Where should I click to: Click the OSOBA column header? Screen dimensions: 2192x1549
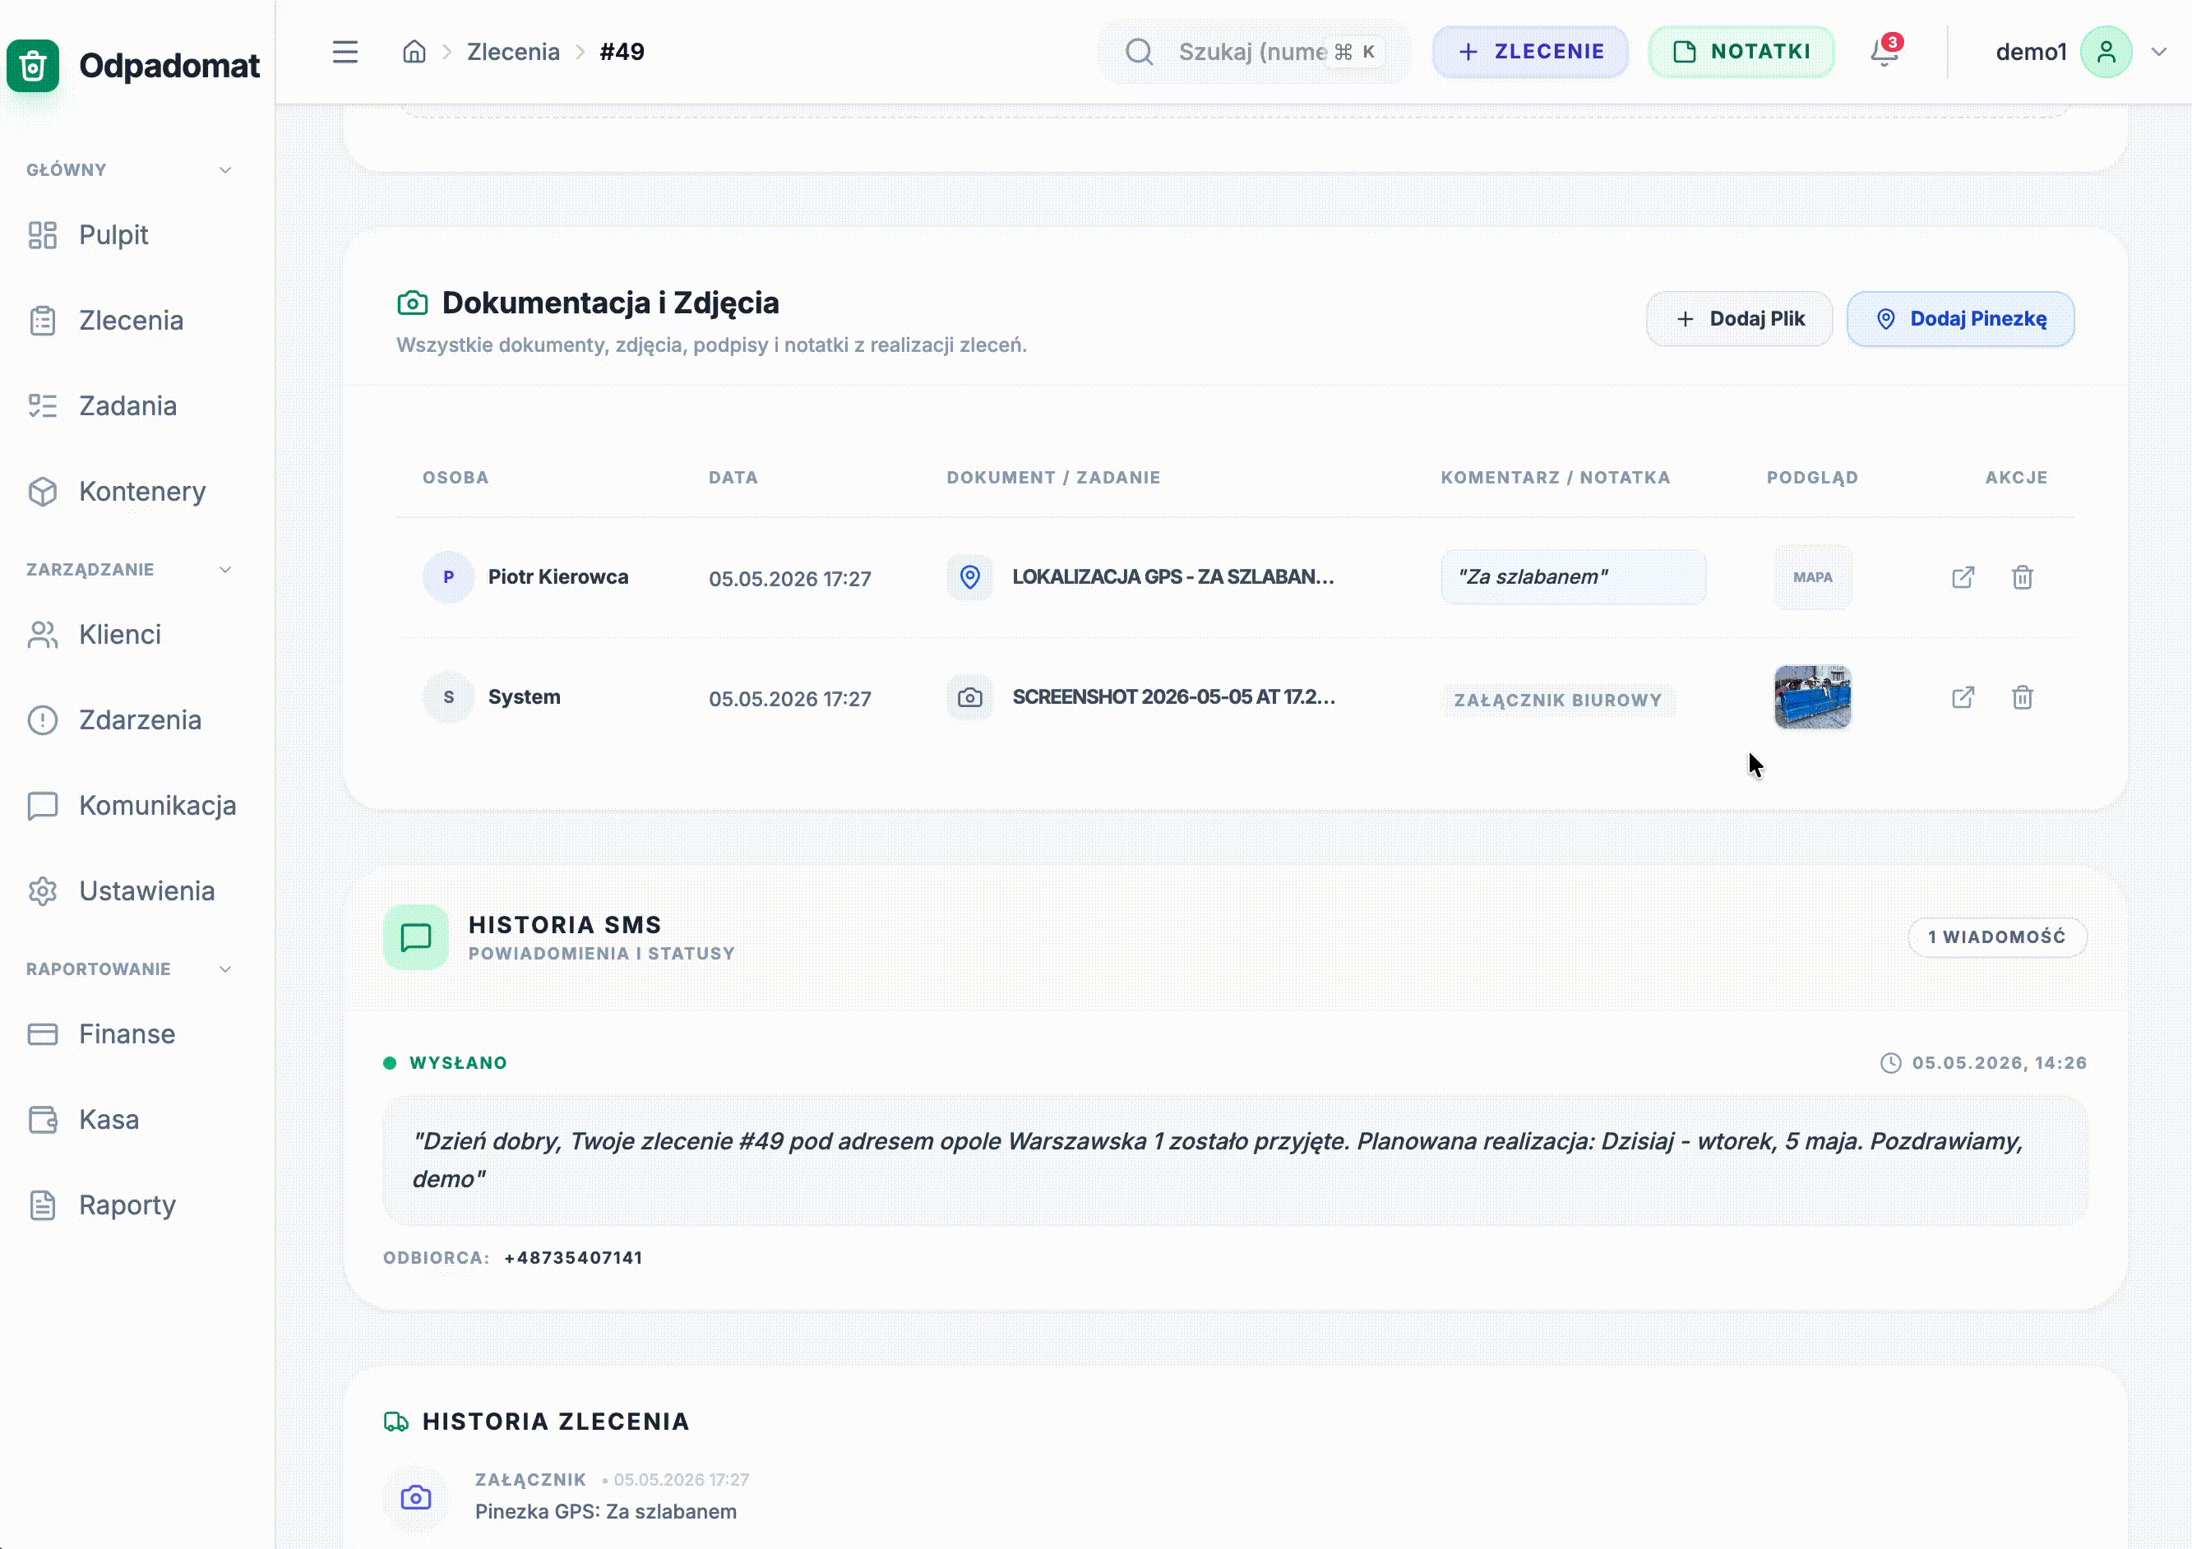pos(456,479)
